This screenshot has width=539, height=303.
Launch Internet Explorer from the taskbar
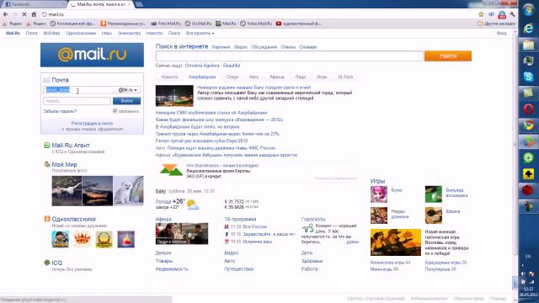528,28
